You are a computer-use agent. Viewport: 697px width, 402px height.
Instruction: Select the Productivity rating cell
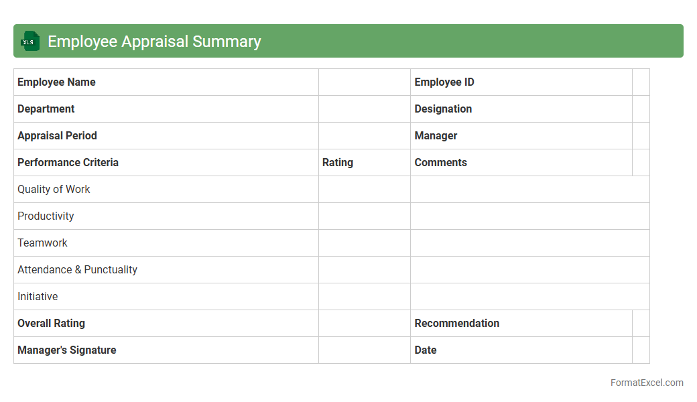coord(364,216)
